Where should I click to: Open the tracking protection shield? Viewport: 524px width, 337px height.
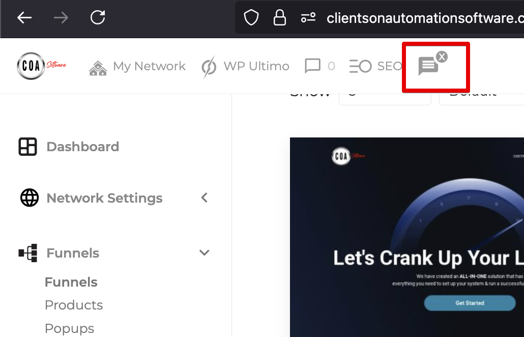tap(251, 17)
